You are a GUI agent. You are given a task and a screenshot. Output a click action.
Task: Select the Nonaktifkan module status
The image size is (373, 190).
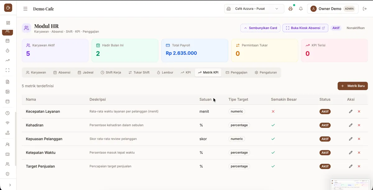356,28
